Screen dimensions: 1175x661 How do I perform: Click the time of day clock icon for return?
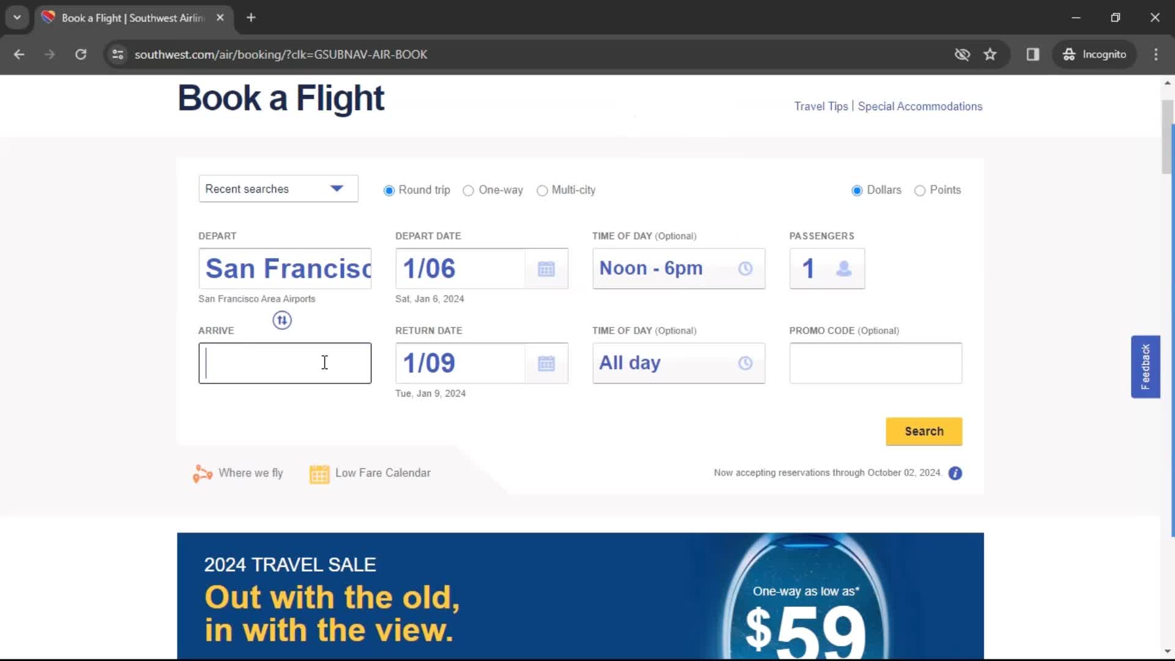744,362
